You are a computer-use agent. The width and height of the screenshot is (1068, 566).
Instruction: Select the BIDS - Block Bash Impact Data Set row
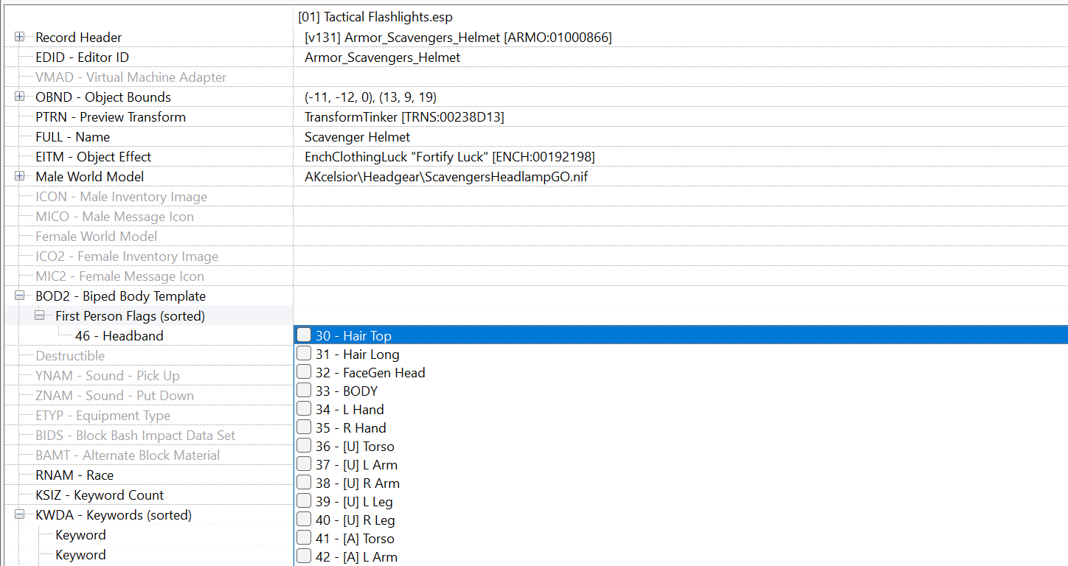coord(136,435)
